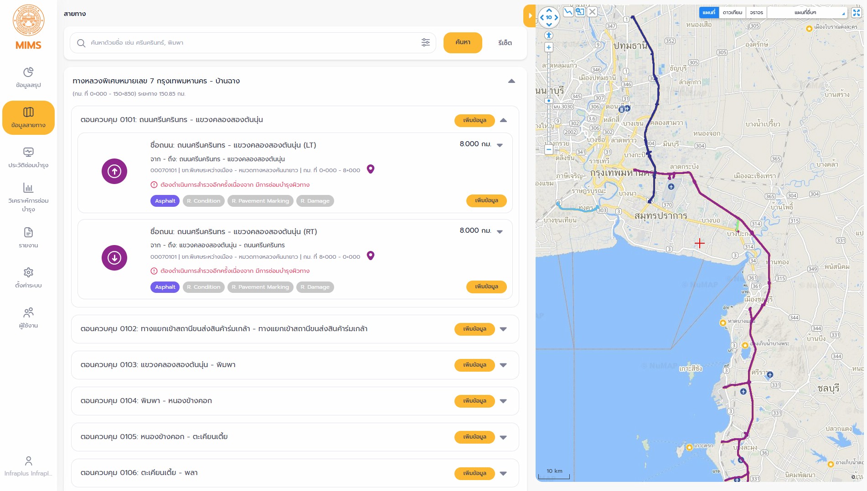
Task: Click the location pin for LT road
Action: (x=371, y=169)
